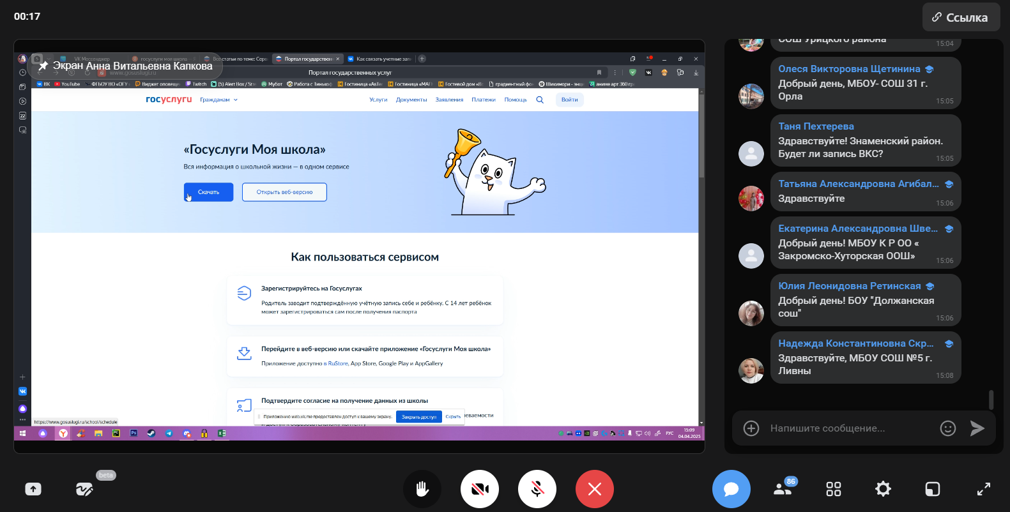The image size is (1010, 512).
Task: Open the grid layout view icon
Action: pos(833,489)
